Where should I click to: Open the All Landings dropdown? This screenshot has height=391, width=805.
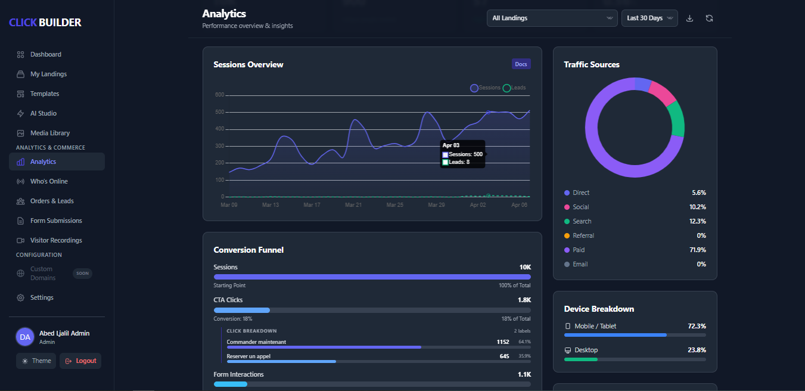(551, 18)
